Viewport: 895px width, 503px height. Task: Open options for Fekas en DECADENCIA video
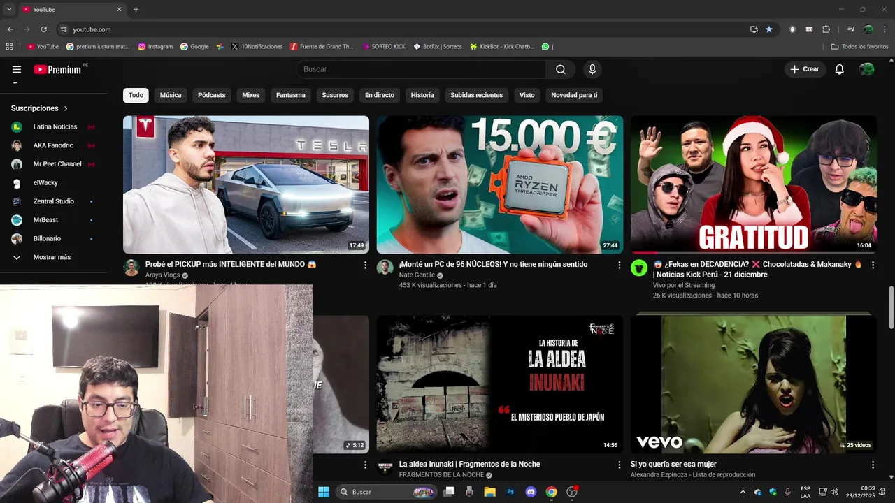(x=873, y=265)
